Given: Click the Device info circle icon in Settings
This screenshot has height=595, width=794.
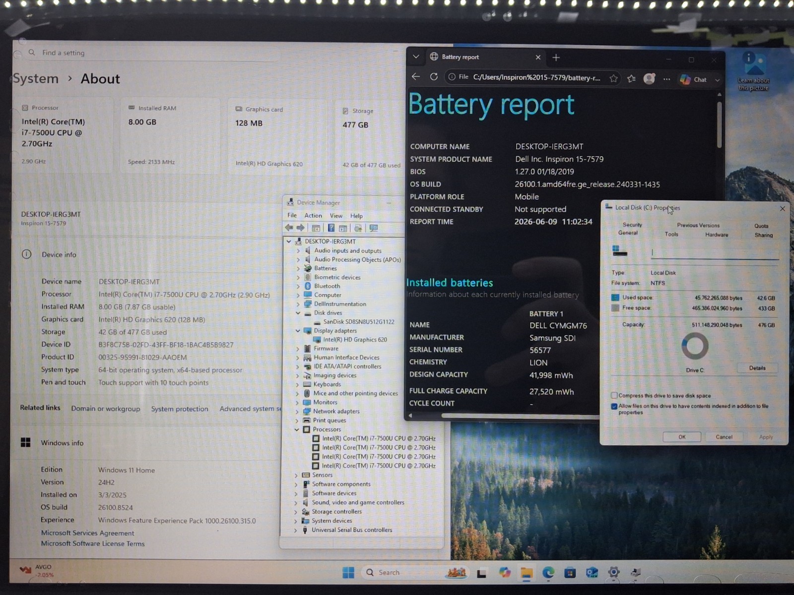Looking at the screenshot, I should pos(26,254).
